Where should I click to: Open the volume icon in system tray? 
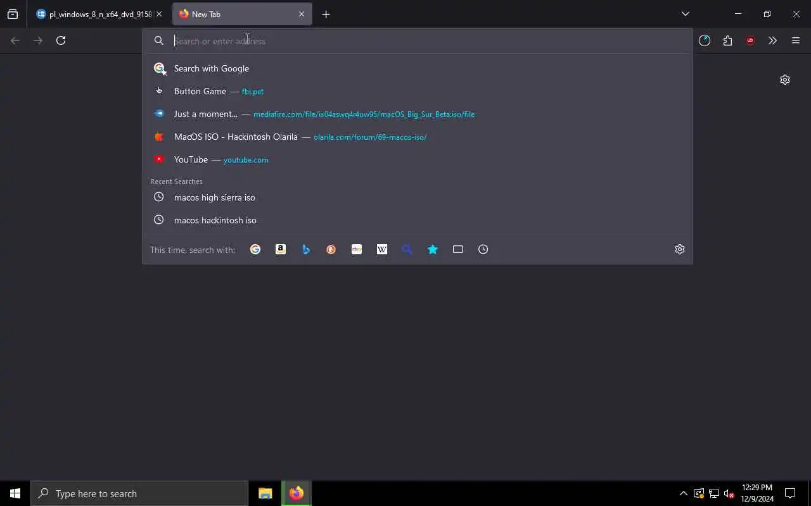[x=729, y=493]
